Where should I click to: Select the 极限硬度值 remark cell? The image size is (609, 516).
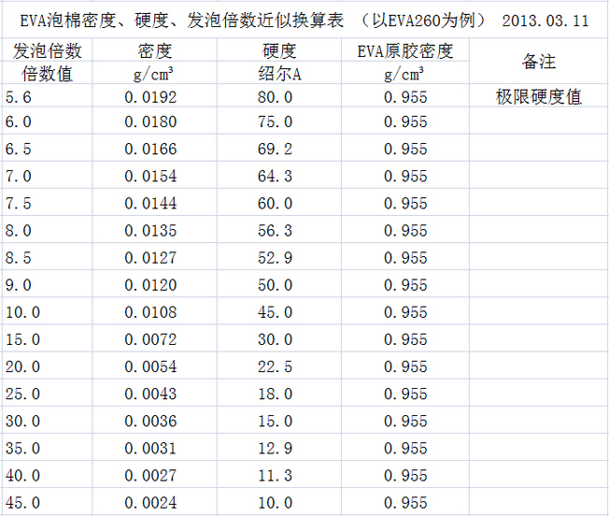click(x=538, y=96)
